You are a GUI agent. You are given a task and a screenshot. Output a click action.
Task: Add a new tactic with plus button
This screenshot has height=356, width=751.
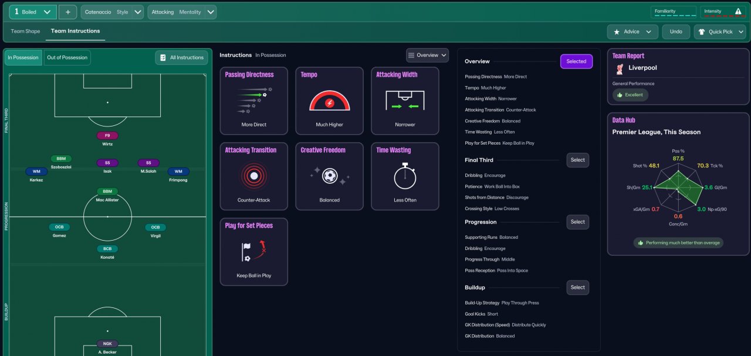tap(68, 12)
